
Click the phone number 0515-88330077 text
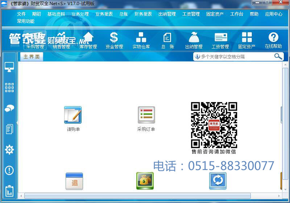[231, 166]
